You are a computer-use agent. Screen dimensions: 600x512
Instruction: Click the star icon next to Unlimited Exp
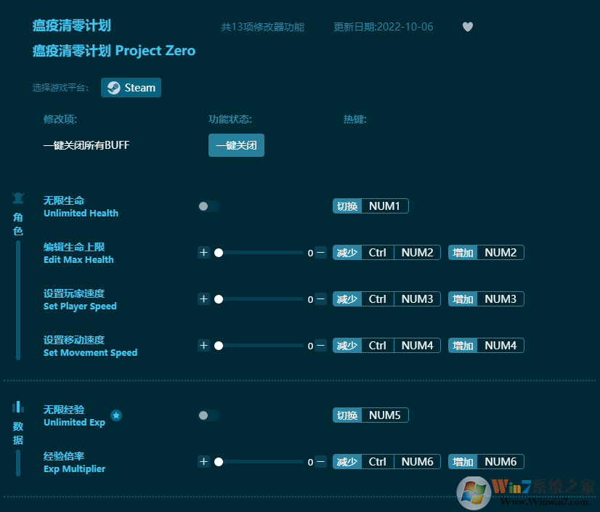(x=115, y=415)
